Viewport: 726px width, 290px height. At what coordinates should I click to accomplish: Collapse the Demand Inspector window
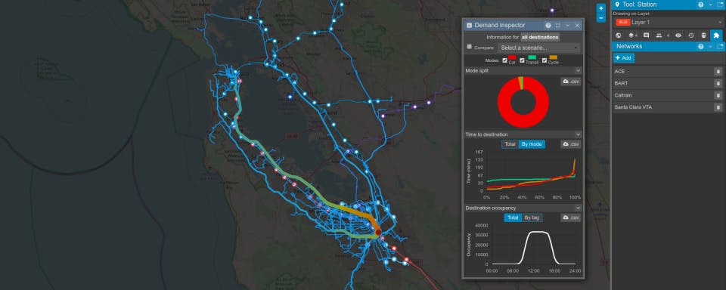tap(568, 26)
